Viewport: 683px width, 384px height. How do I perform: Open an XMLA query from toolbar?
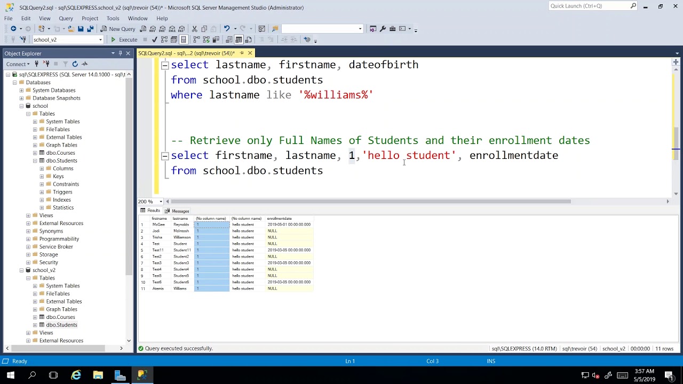172,29
